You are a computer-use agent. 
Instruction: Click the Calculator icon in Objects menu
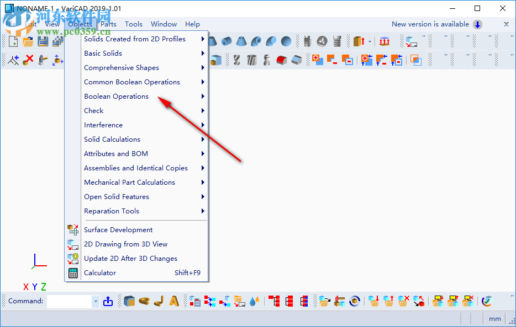(x=73, y=273)
